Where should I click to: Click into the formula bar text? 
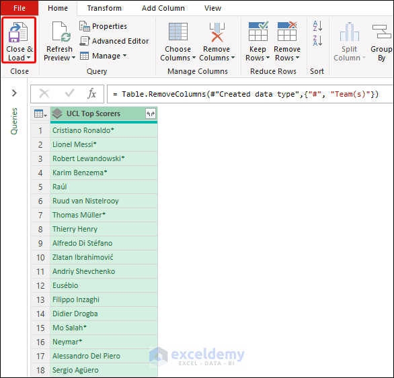pyautogui.click(x=246, y=95)
